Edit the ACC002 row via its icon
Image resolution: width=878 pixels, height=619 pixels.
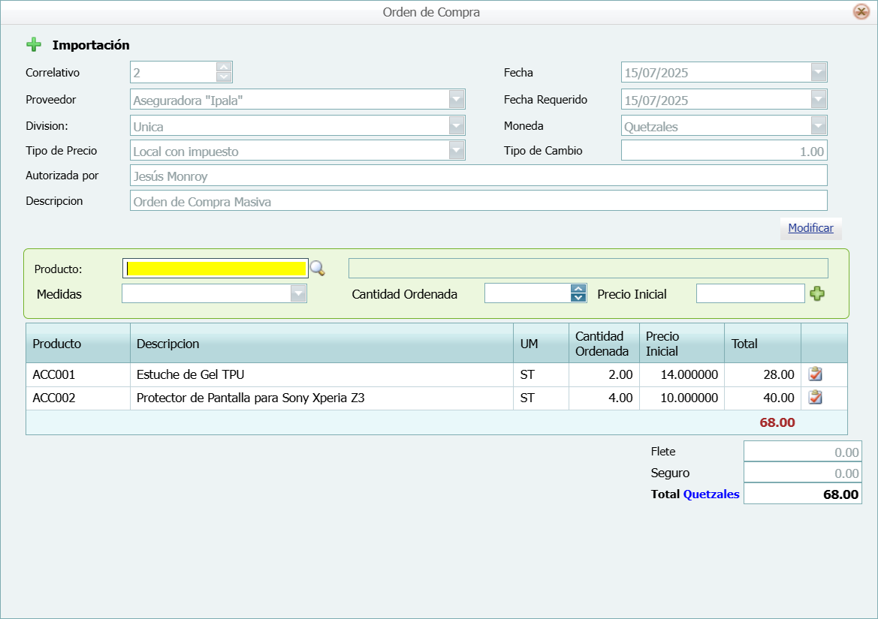(816, 398)
